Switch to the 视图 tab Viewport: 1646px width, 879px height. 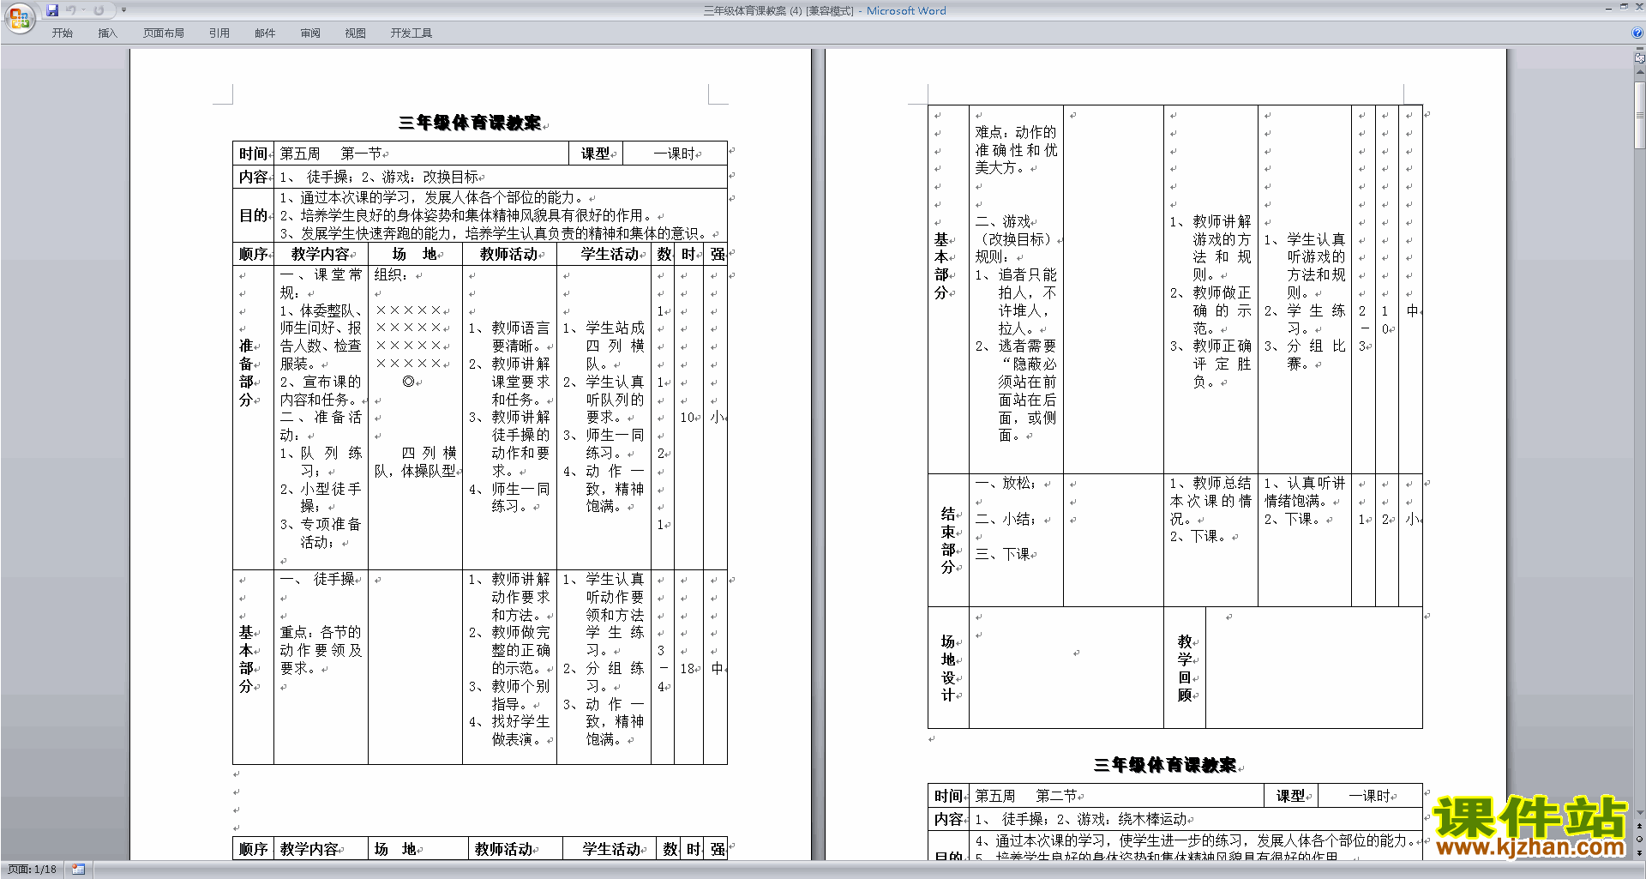coord(356,33)
